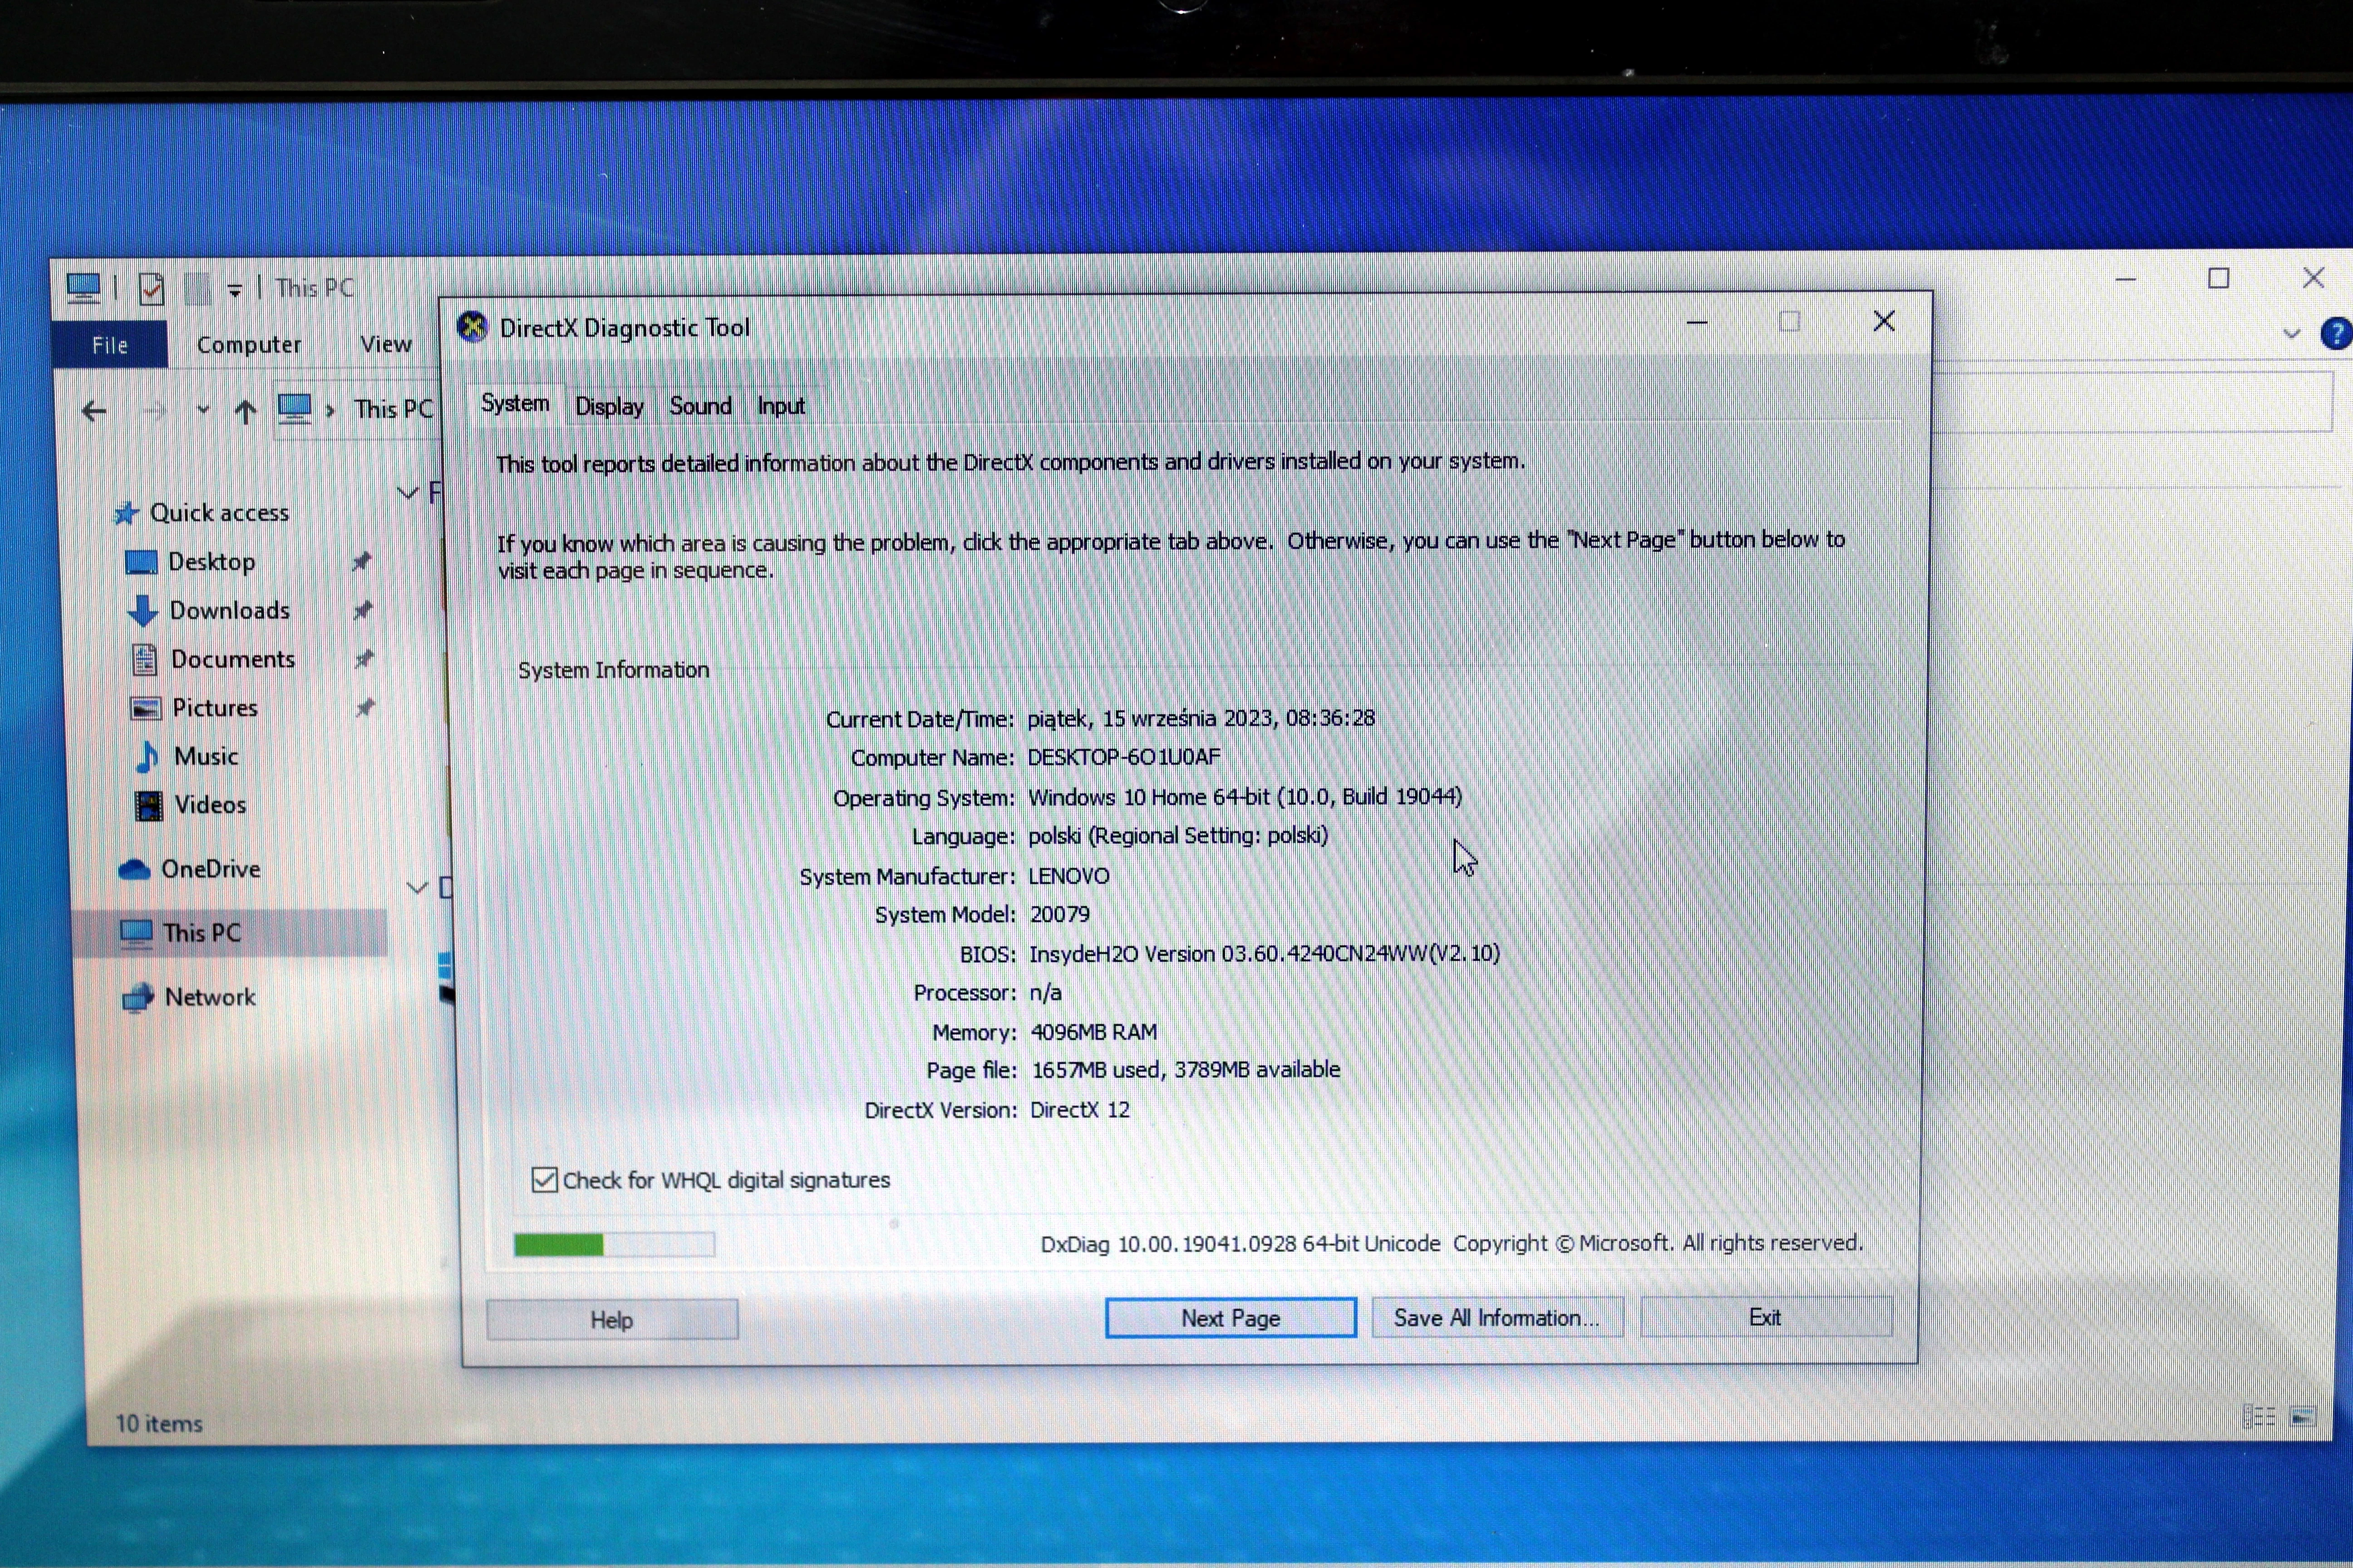
Task: Click the BIOS InsydeH2O version text
Action: tap(1265, 954)
